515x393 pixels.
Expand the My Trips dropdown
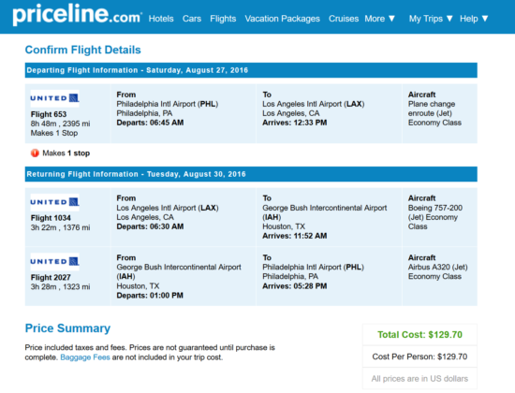tap(431, 19)
